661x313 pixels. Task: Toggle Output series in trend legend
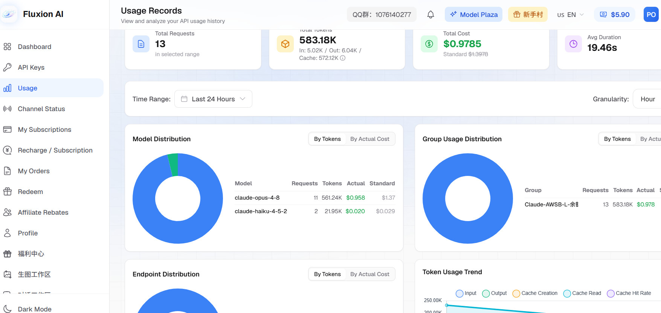(x=495, y=293)
